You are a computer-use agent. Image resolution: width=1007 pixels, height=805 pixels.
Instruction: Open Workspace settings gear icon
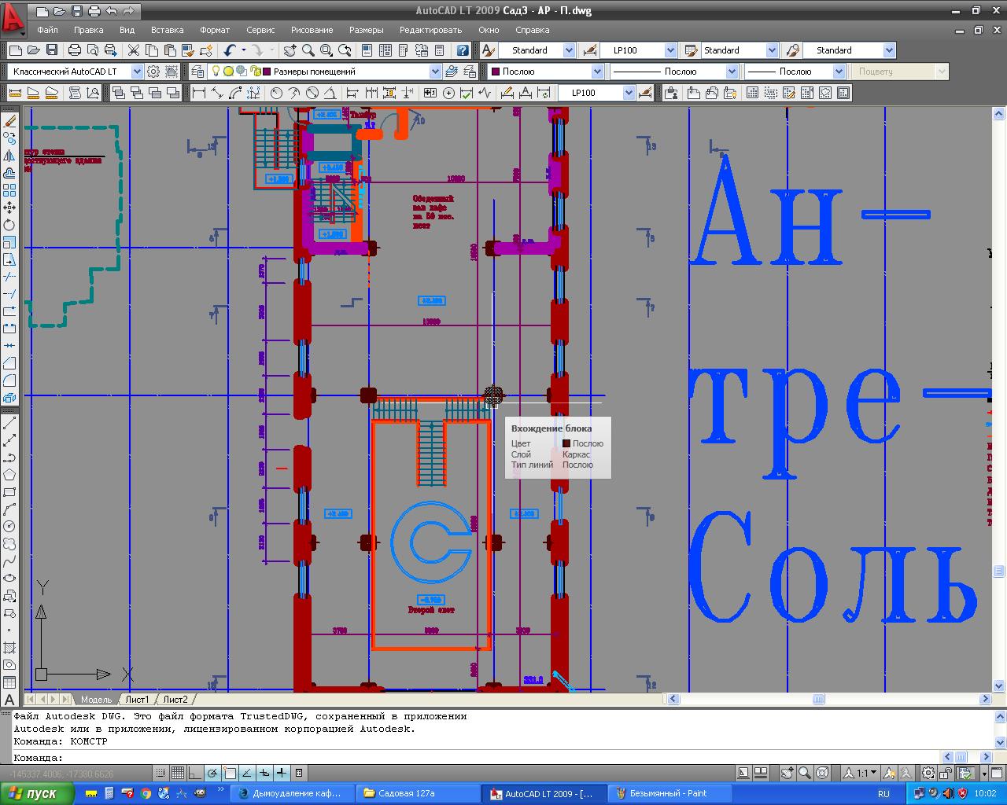pos(153,72)
